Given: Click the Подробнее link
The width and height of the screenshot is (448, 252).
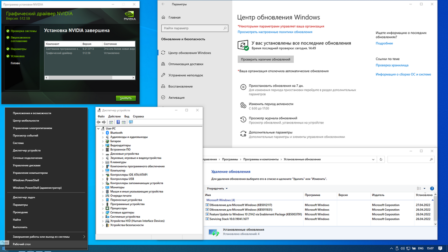Looking at the screenshot, I should point(384,43).
